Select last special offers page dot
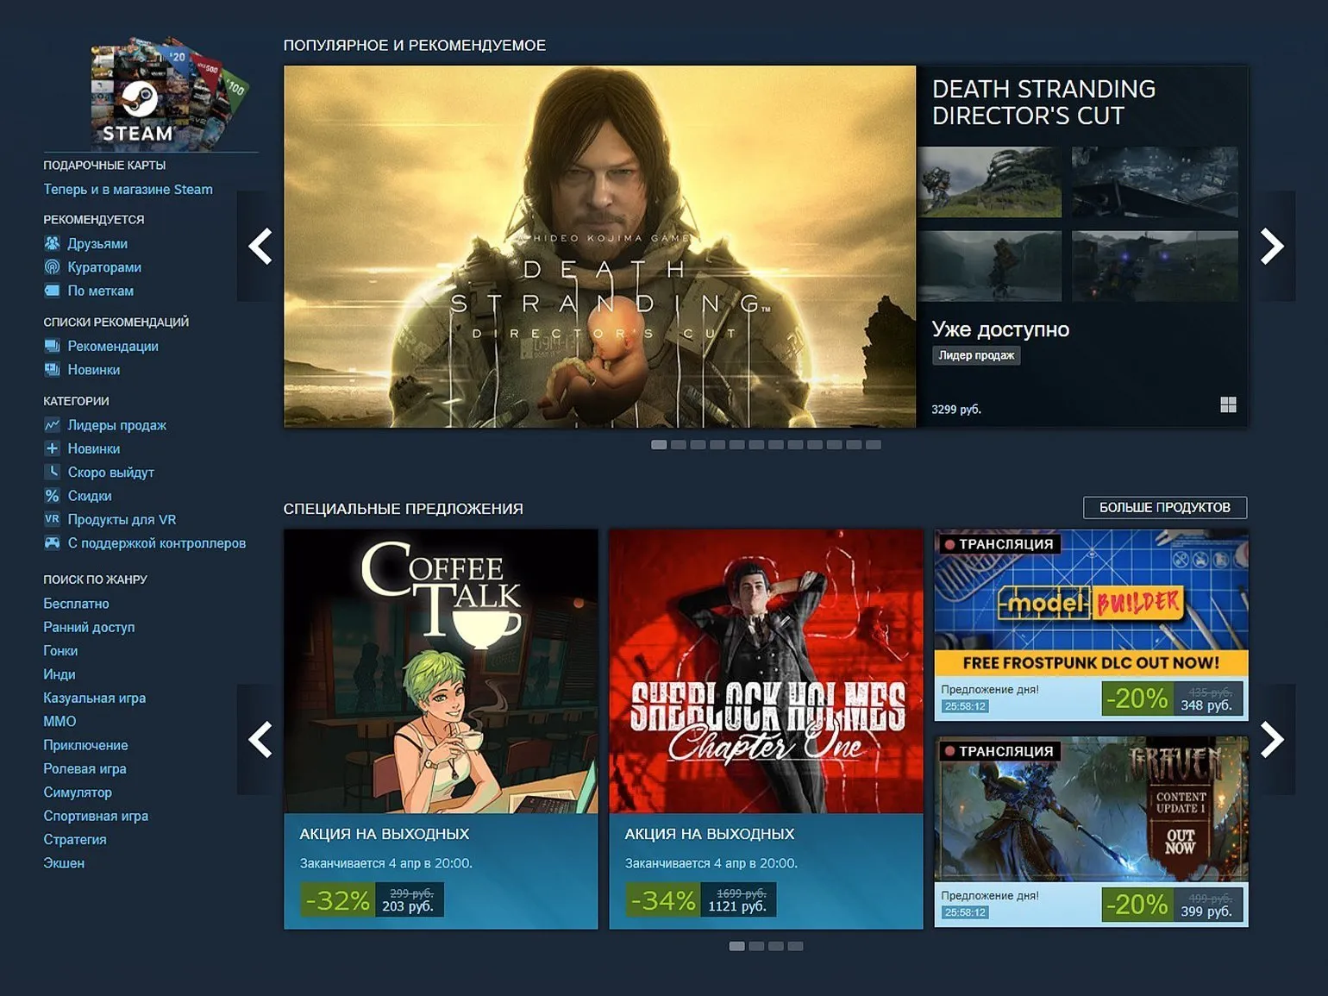The image size is (1328, 996). click(795, 946)
